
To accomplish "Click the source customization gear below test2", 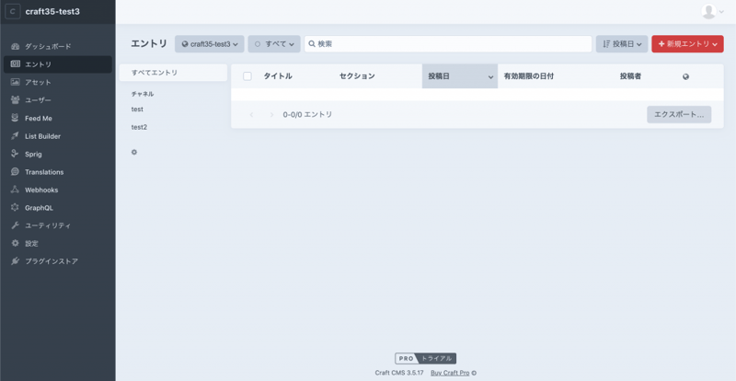I will tap(134, 152).
